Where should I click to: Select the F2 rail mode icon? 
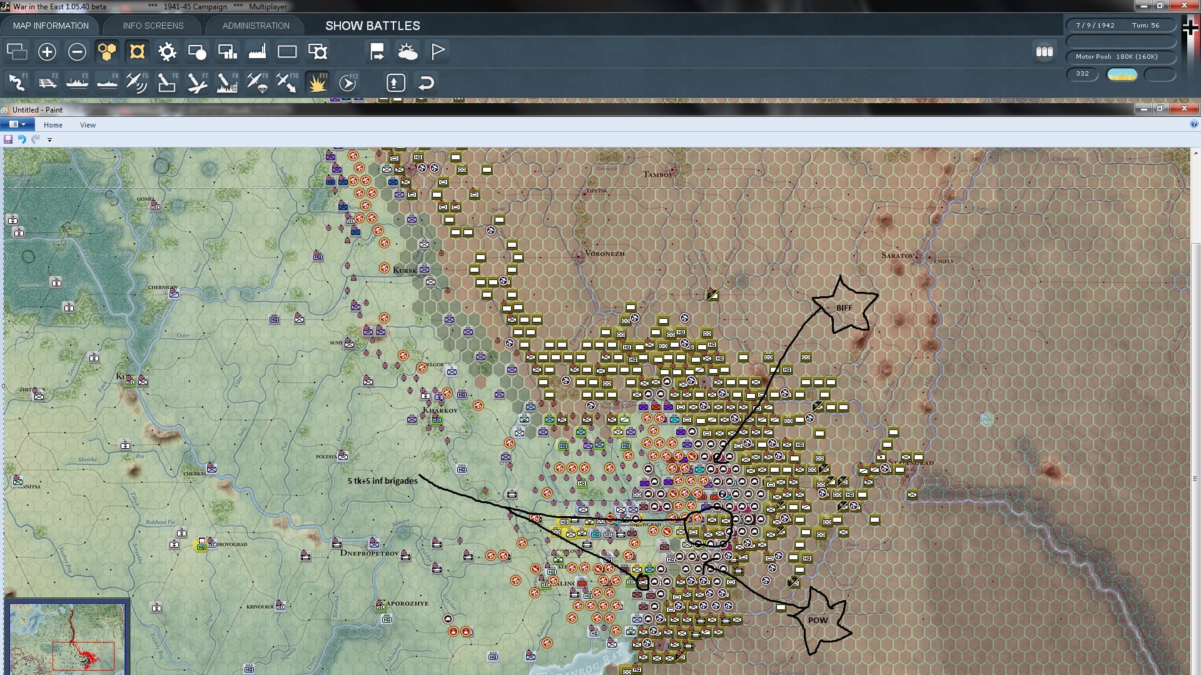(47, 82)
